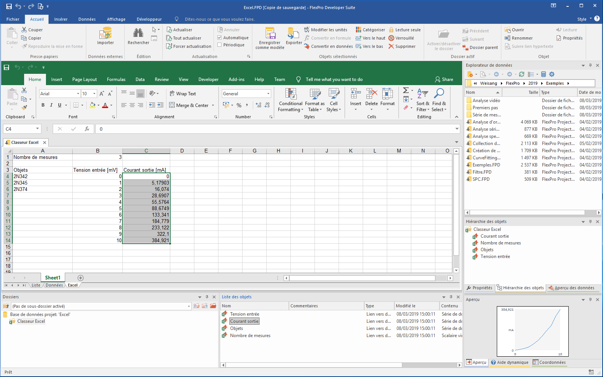Click the embedded Excel save icon
The image size is (603, 377).
click(6, 67)
